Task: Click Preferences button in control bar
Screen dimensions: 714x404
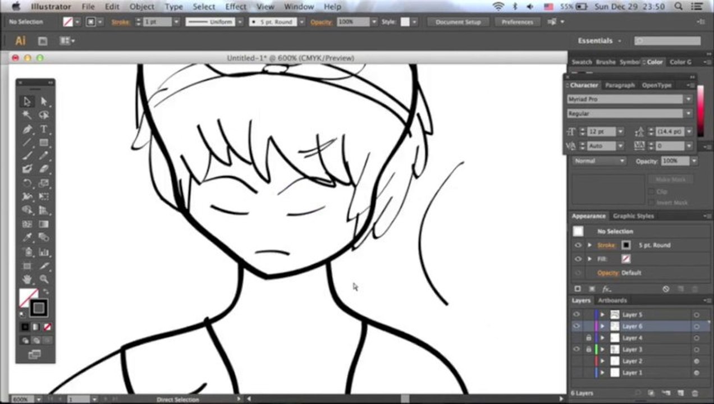Action: coord(517,22)
